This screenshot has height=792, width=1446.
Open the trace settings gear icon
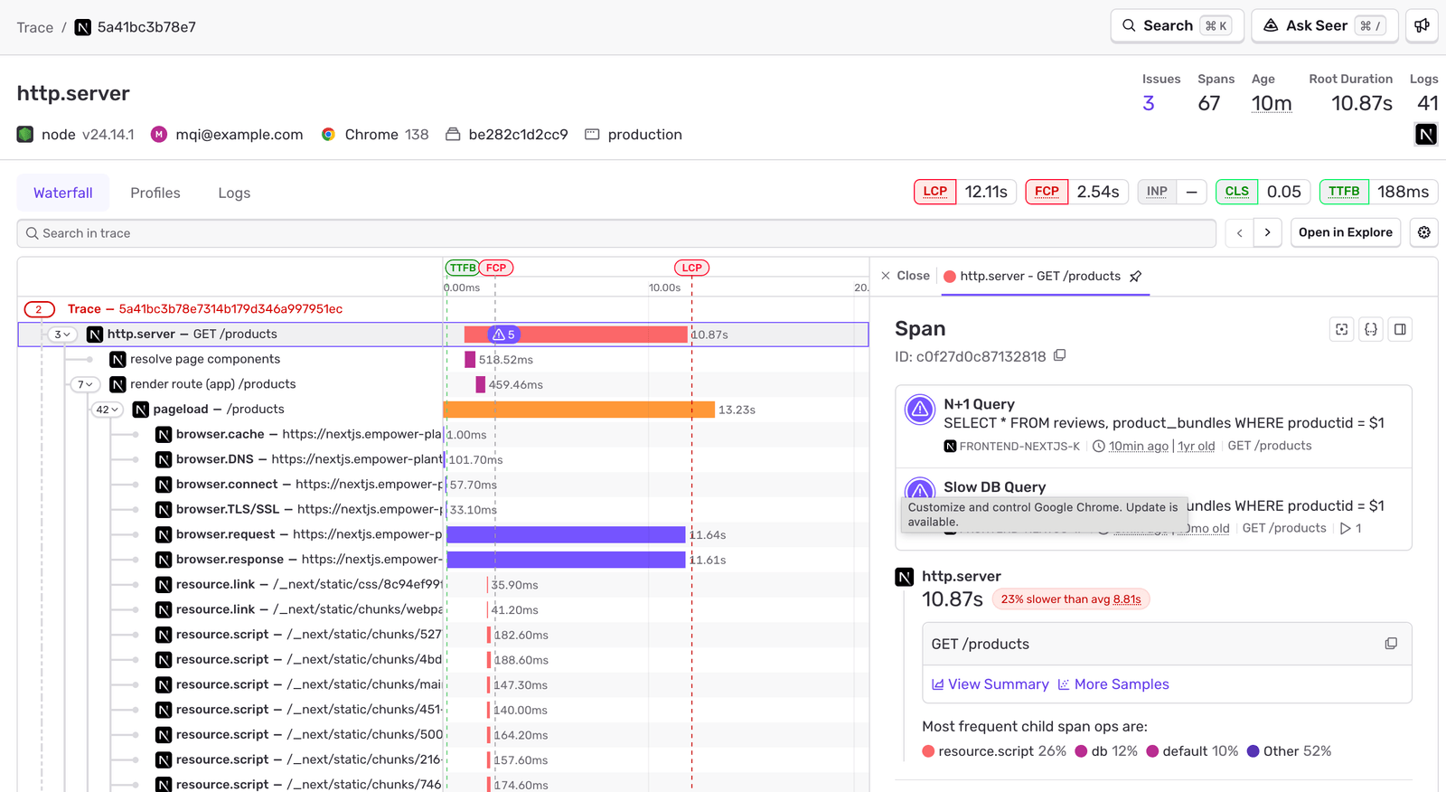tap(1423, 232)
